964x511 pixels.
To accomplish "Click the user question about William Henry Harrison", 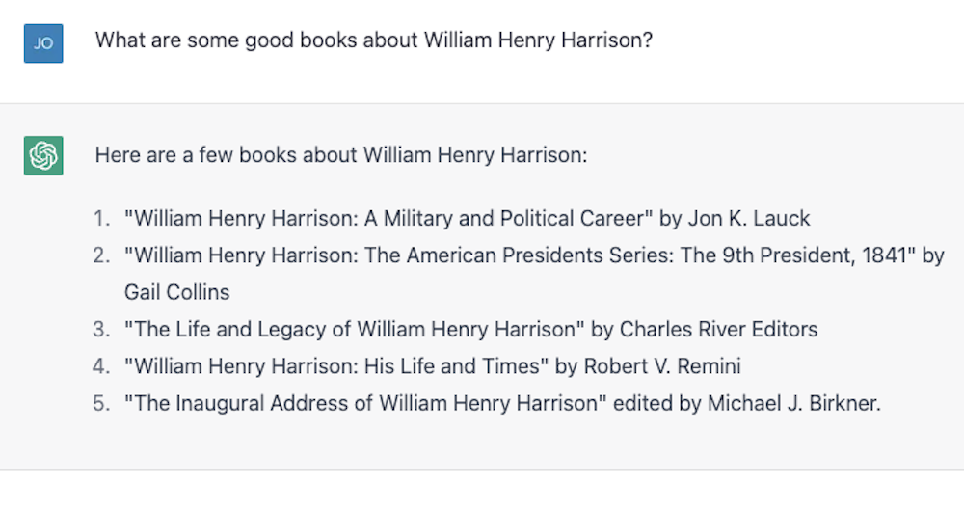I will [x=374, y=40].
